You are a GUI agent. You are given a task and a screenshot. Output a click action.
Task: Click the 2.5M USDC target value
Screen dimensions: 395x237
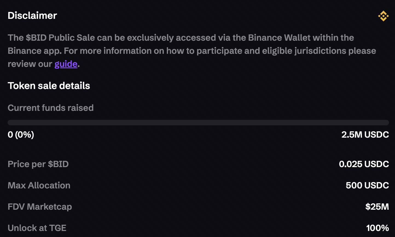coord(365,135)
